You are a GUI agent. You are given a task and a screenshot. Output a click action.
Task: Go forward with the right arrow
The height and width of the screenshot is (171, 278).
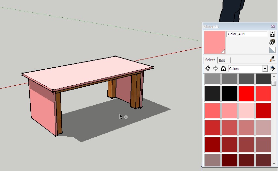pos(216,68)
